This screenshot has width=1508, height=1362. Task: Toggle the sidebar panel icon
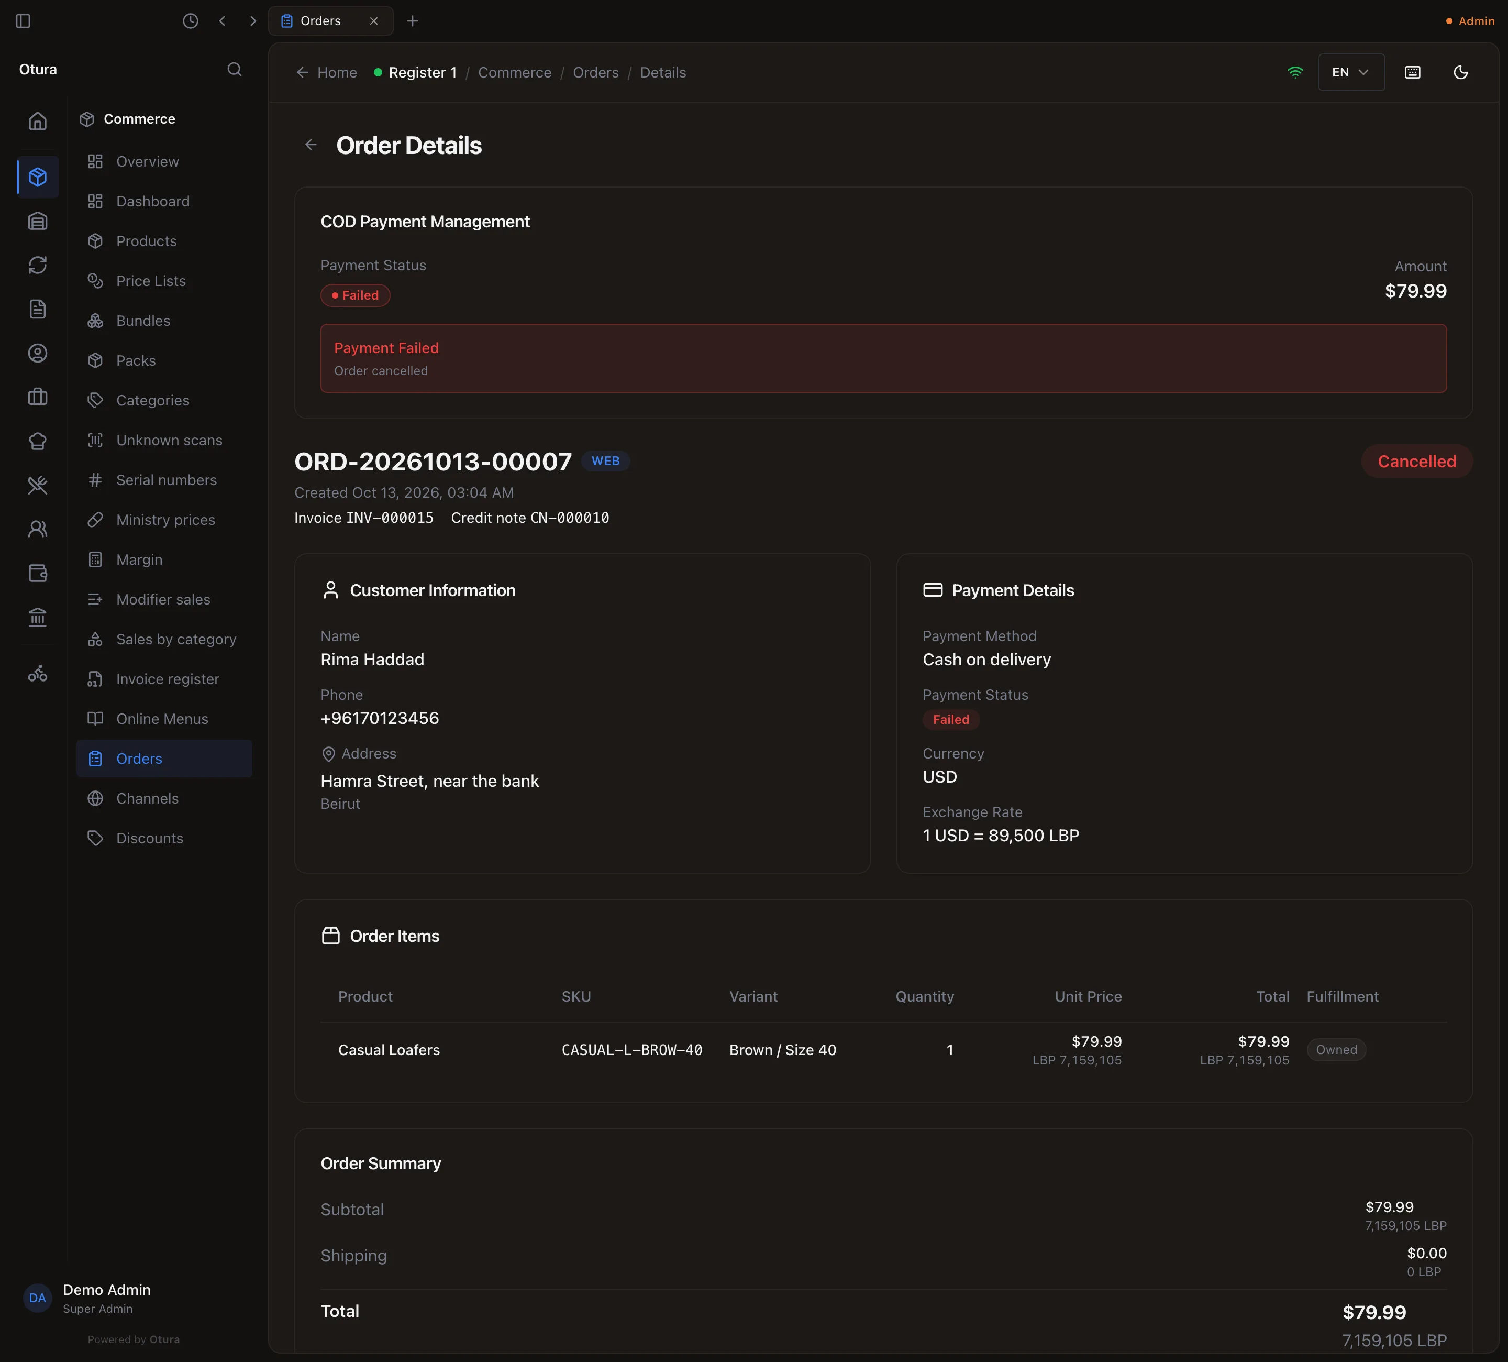[x=23, y=21]
